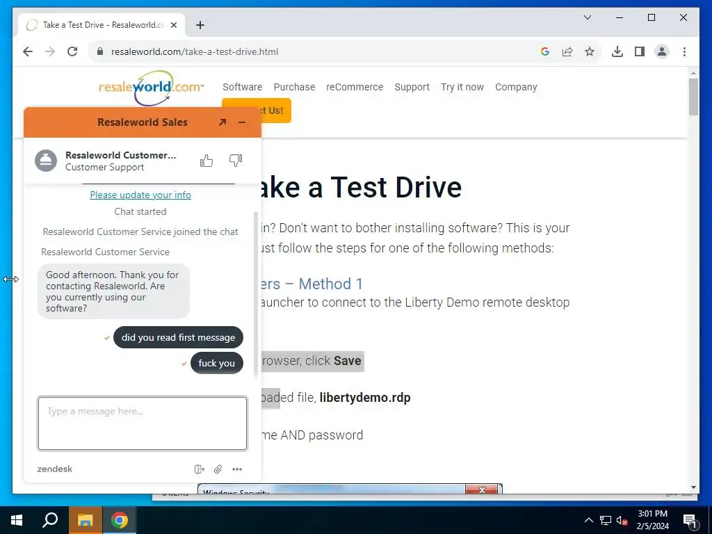
Task: Go back to the previous page
Action: point(28,51)
